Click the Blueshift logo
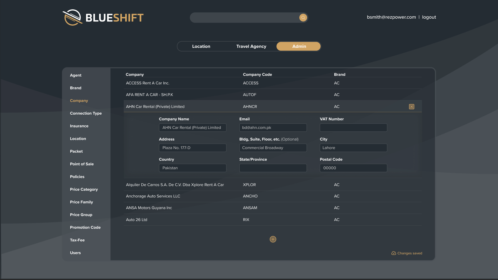This screenshot has height=280, width=498. 103,18
